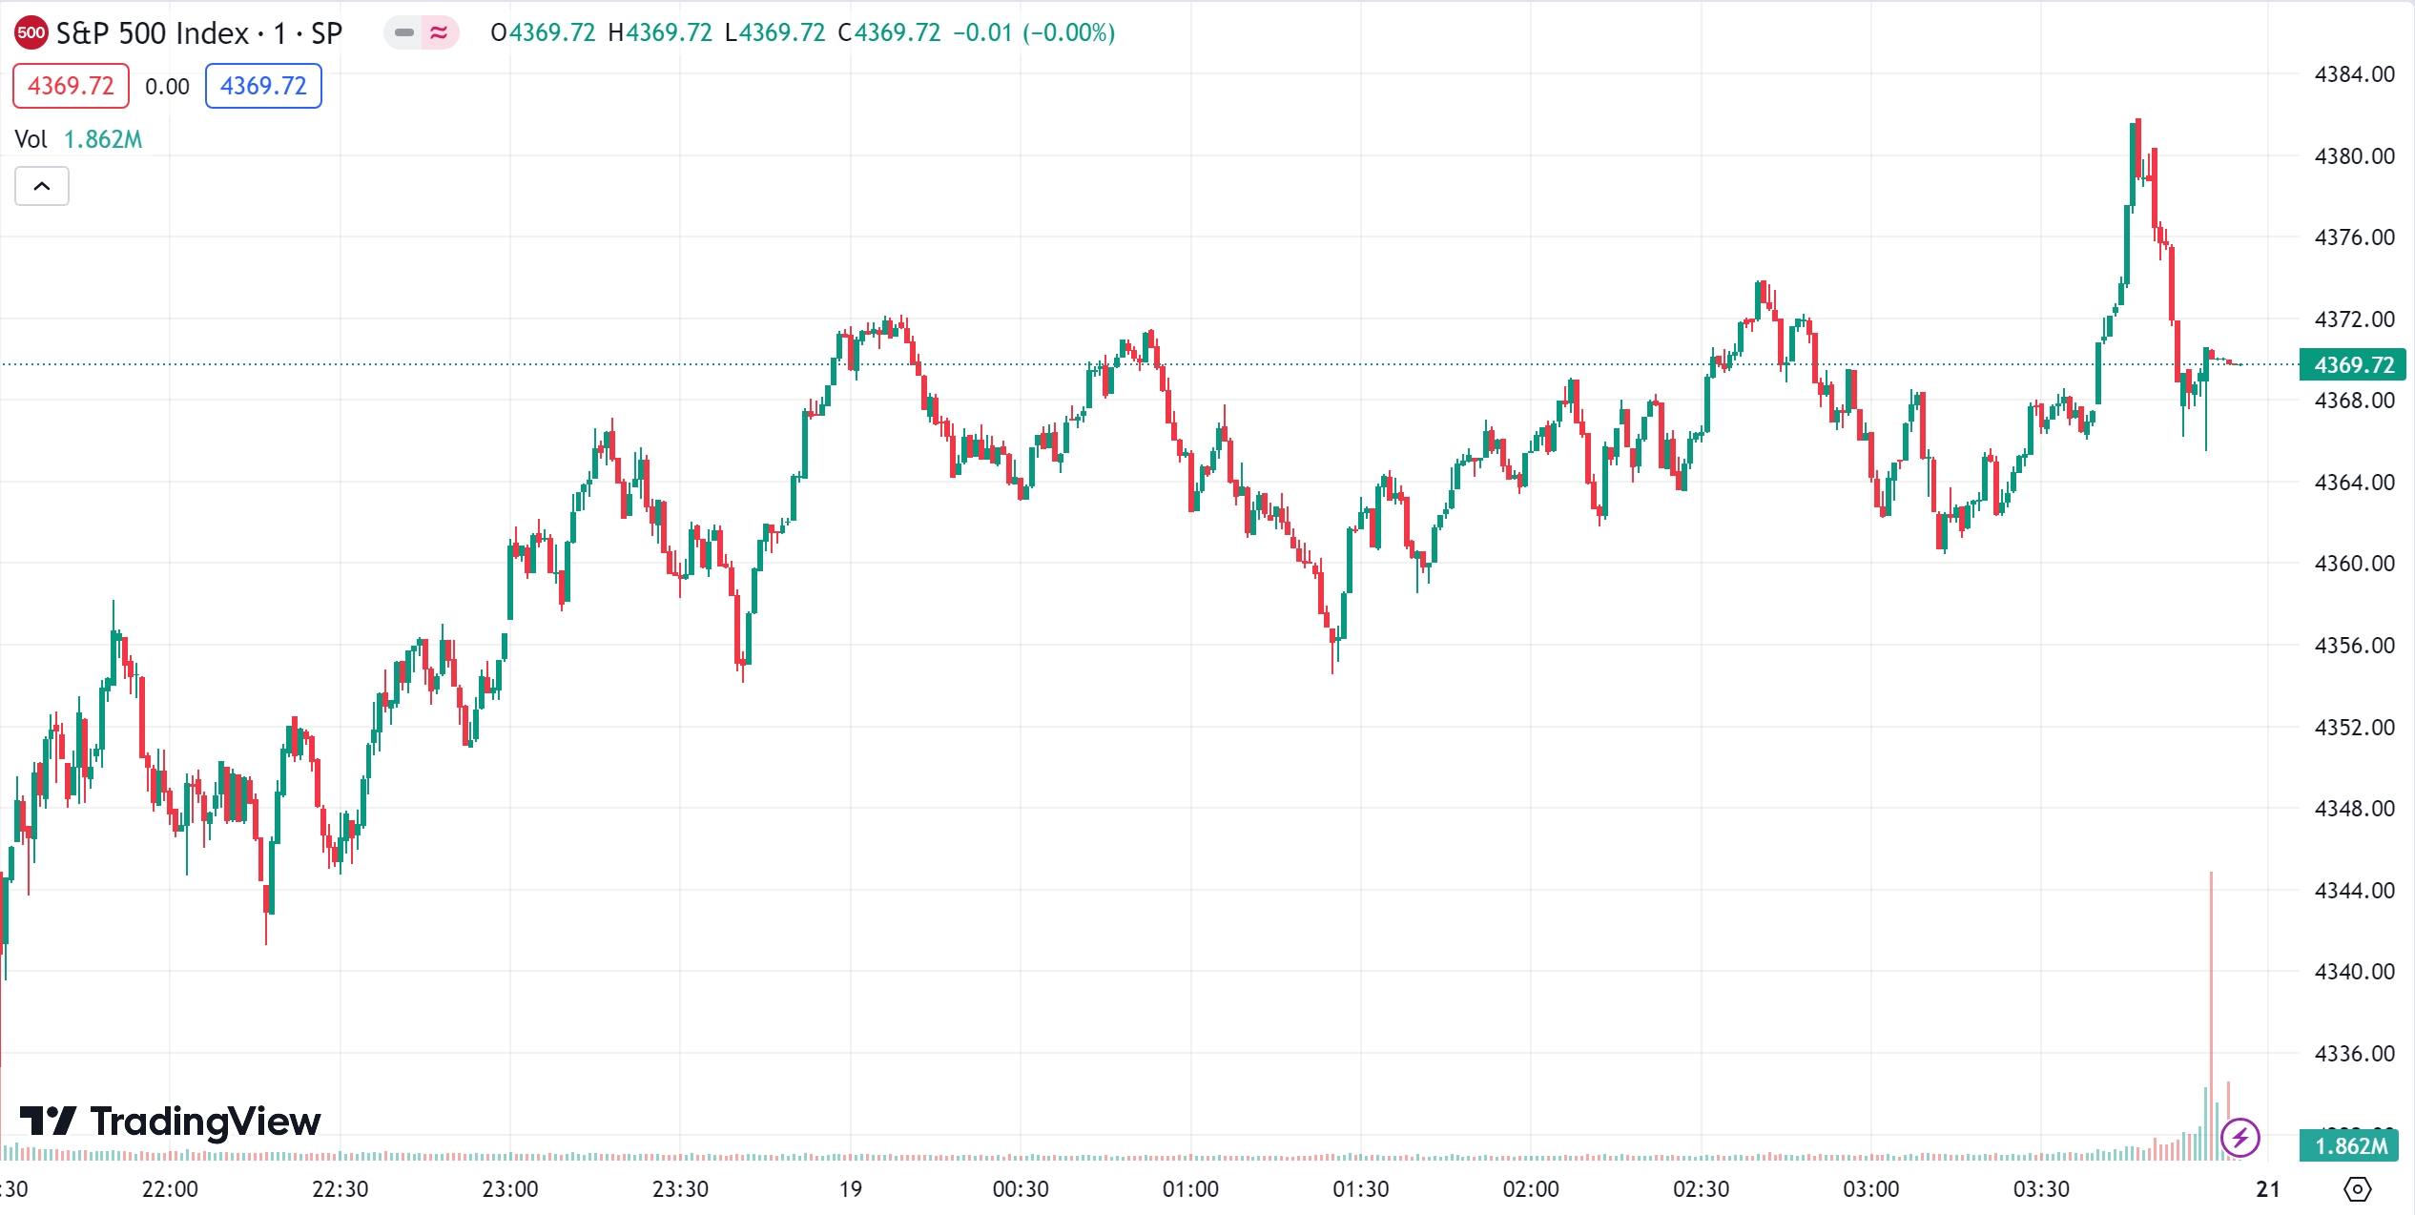Viewport: 2415px width, 1215px height.
Task: Collapse the indicator legend with chevron arrow
Action: pyautogui.click(x=42, y=186)
